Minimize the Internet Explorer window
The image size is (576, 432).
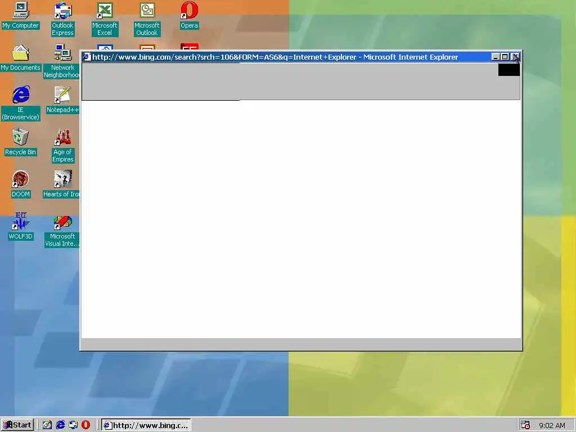pos(496,57)
